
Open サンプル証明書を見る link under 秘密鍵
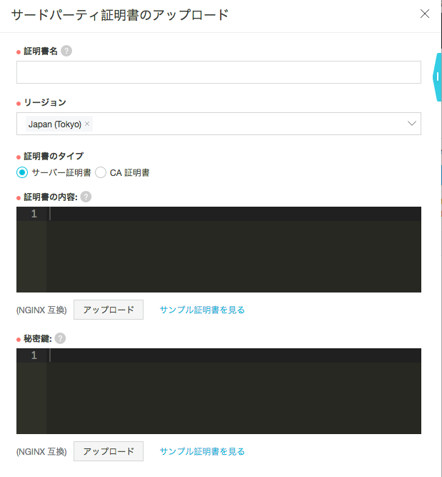click(x=202, y=451)
